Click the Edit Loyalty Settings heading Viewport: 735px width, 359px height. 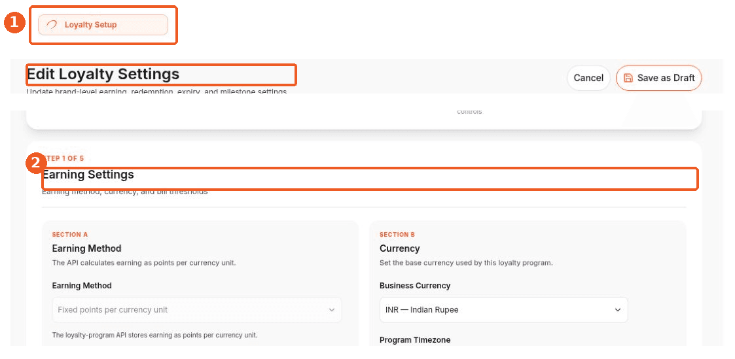pos(103,74)
